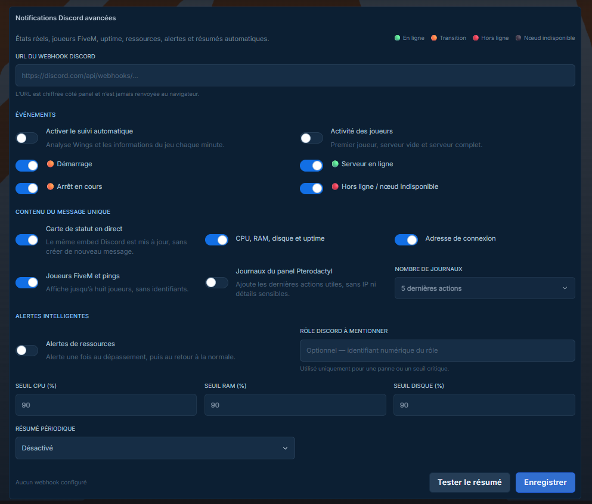Image resolution: width=592 pixels, height=504 pixels.
Task: Click the URL DU WEBHOOK DISCORD label
Action: [55, 56]
